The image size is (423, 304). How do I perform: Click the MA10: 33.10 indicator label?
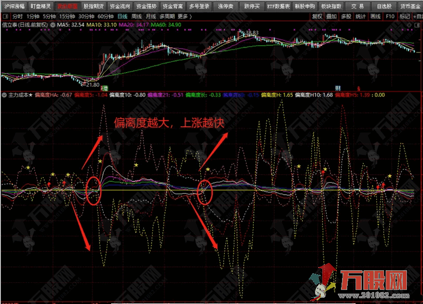101,25
